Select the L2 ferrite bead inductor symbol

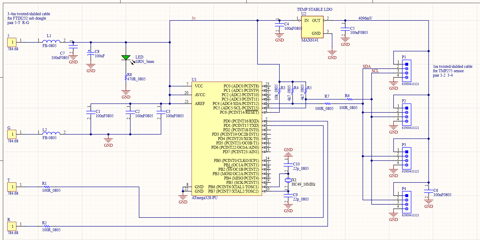point(51,134)
